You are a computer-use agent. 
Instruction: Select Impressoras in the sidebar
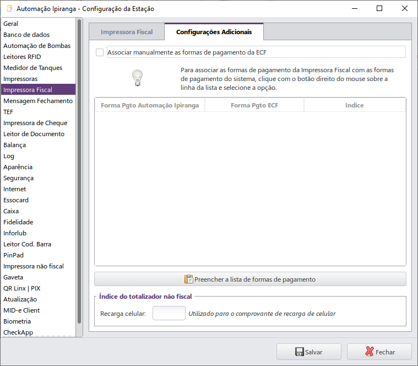pos(38,79)
